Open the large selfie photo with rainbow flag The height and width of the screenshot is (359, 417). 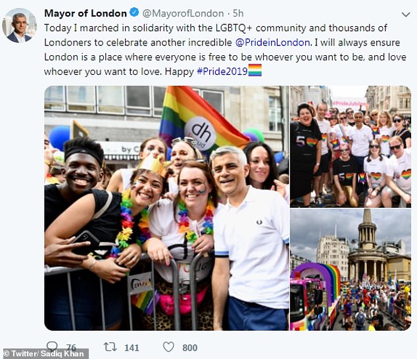pyautogui.click(x=166, y=208)
